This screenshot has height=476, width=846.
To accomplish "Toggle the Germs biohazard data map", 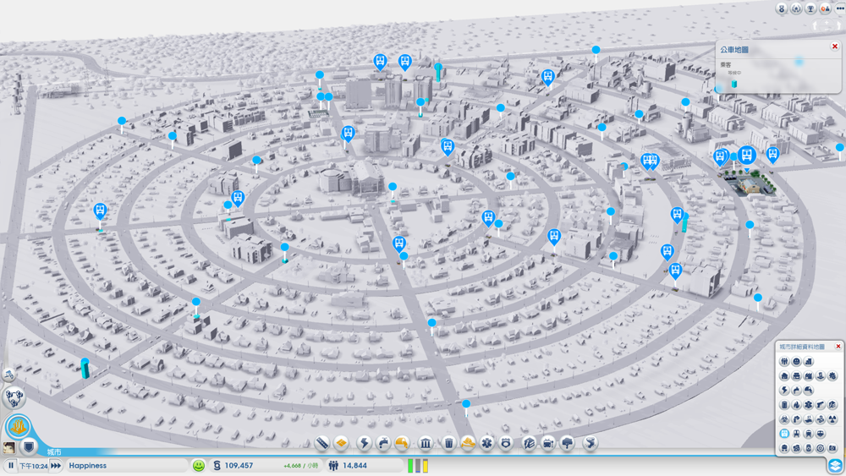I will pos(784,419).
